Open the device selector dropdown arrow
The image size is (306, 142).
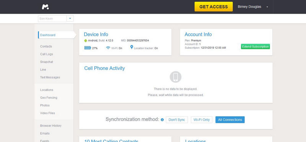70,19
